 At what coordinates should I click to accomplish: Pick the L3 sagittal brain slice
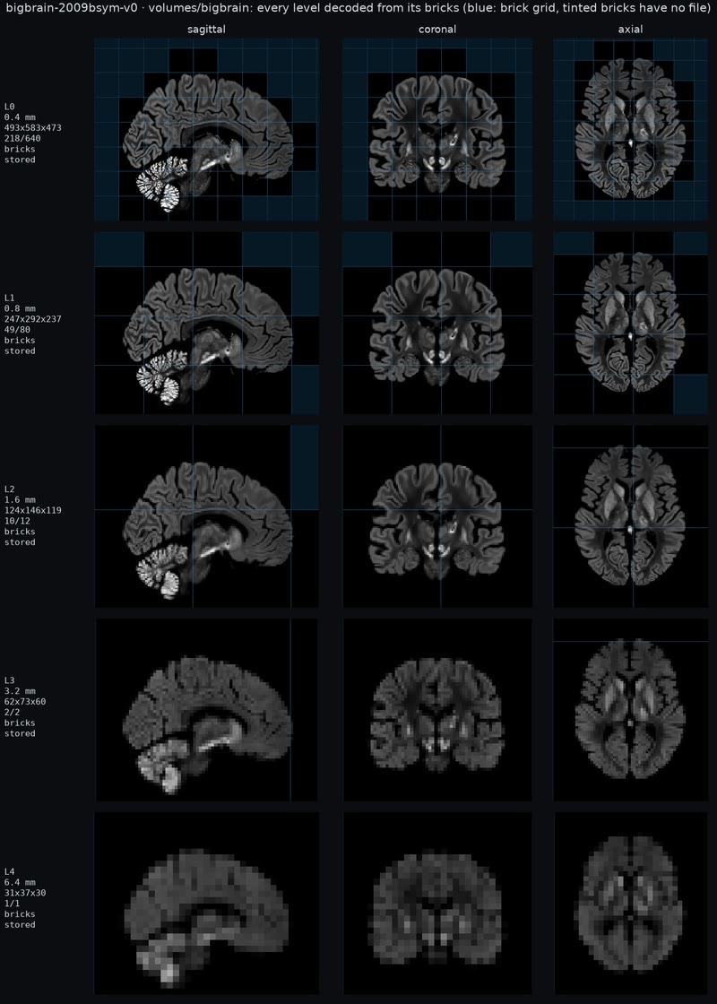point(206,710)
